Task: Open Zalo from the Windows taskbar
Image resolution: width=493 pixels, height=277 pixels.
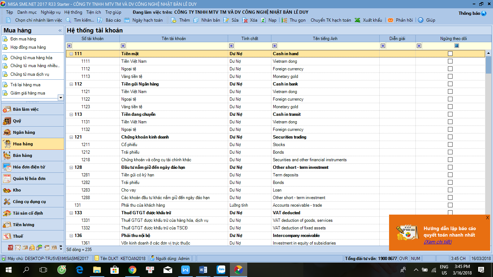Action: (221, 269)
